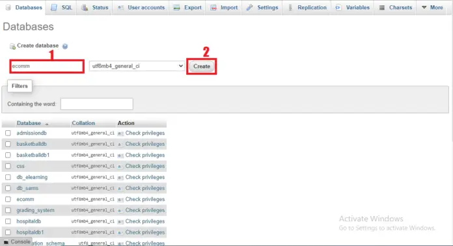
Task: Focus the database name input field
Action: coord(47,66)
